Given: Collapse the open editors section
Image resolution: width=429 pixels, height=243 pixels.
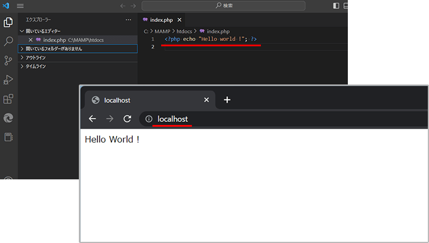Looking at the screenshot, I should point(78,31).
